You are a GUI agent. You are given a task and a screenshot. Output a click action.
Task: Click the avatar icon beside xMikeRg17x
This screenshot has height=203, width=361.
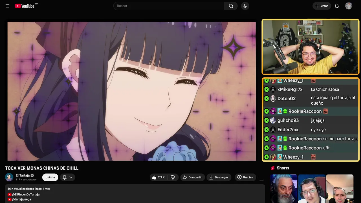tap(273, 89)
